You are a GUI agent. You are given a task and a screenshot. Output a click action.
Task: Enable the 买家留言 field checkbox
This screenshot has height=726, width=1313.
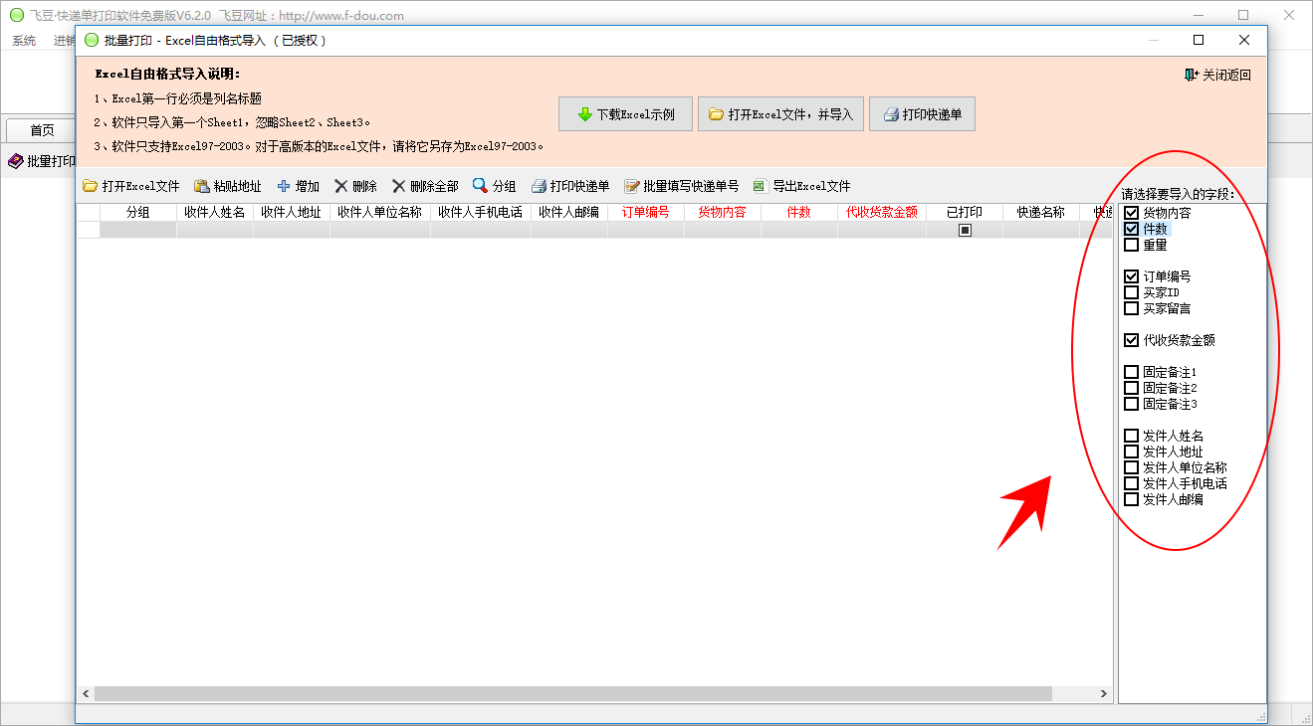click(1131, 308)
